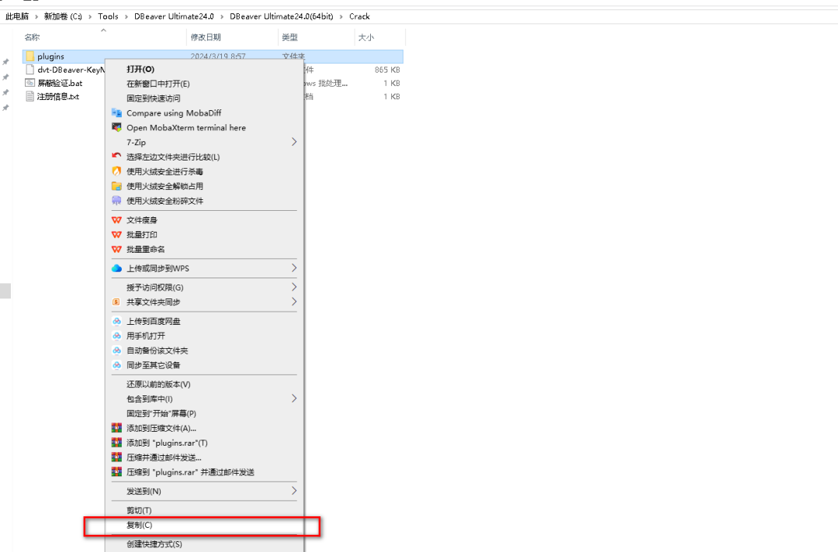Choose 剪切(T) from the context menu

point(203,510)
